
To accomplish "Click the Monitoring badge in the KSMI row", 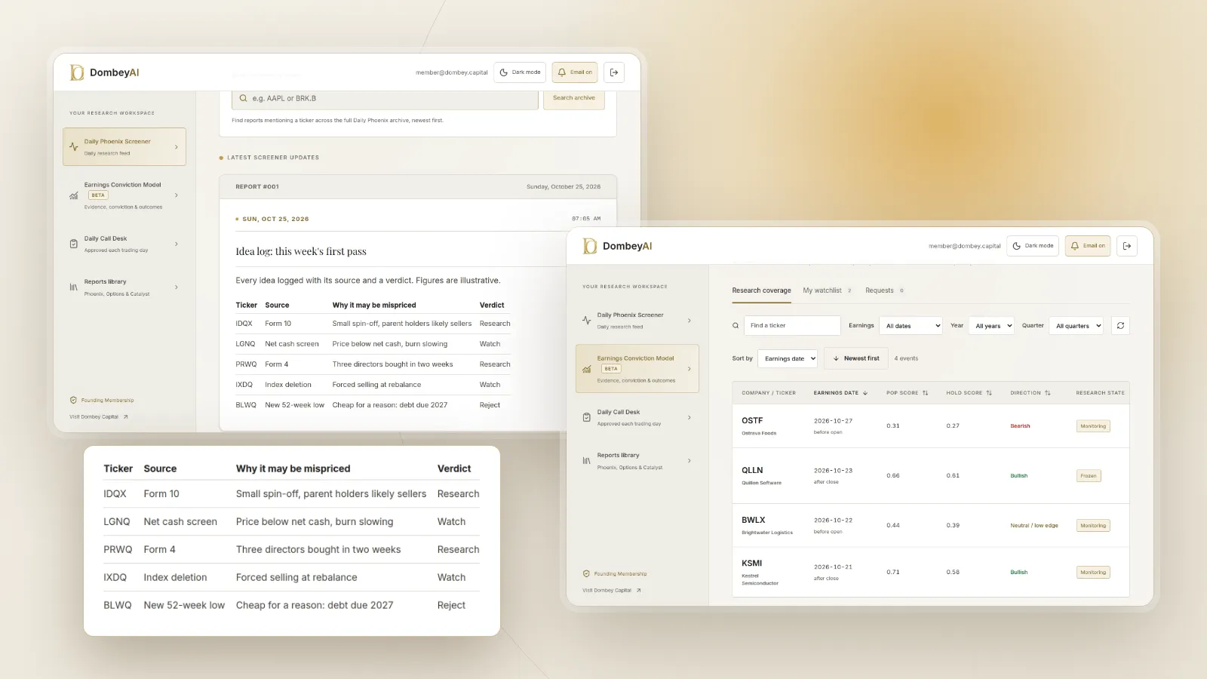I will [x=1093, y=573].
